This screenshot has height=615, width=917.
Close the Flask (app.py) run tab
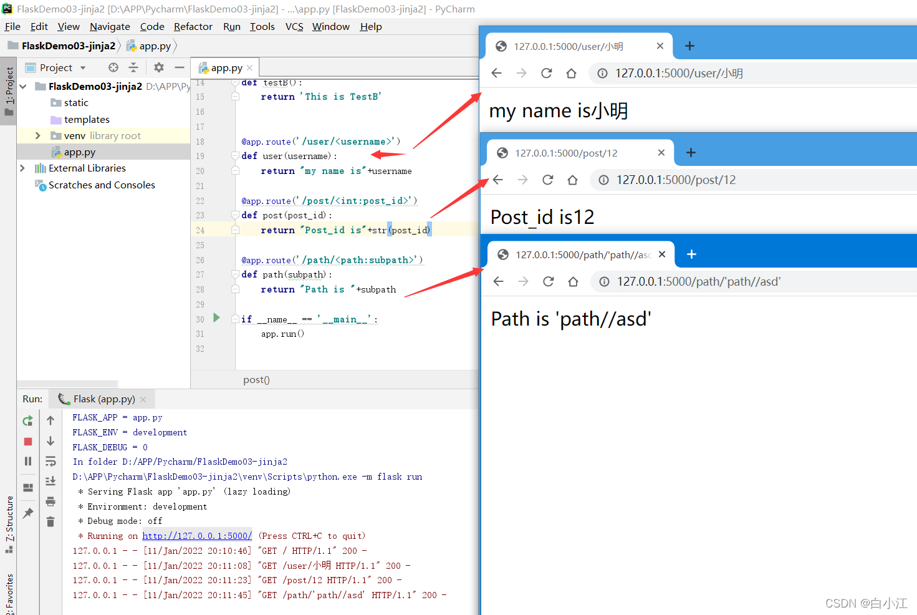pyautogui.click(x=143, y=399)
